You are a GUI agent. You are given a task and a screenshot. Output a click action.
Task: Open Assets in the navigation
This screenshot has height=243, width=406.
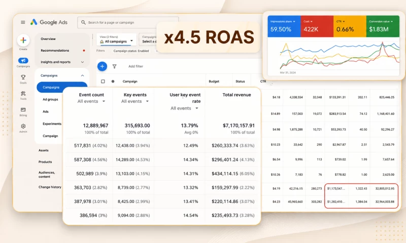(x=44, y=150)
